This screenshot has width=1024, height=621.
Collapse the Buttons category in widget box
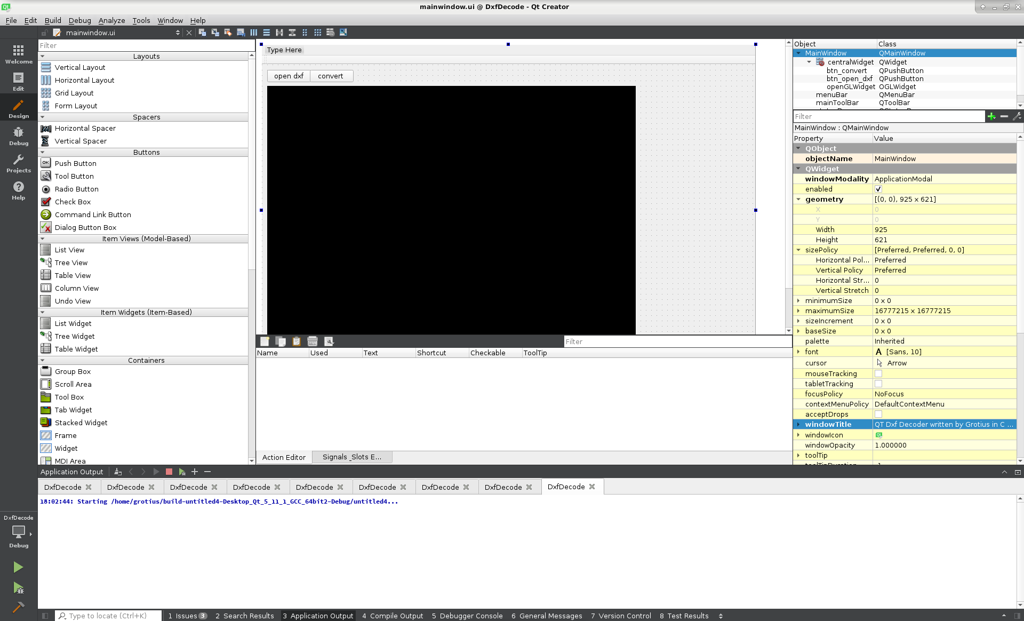point(42,152)
